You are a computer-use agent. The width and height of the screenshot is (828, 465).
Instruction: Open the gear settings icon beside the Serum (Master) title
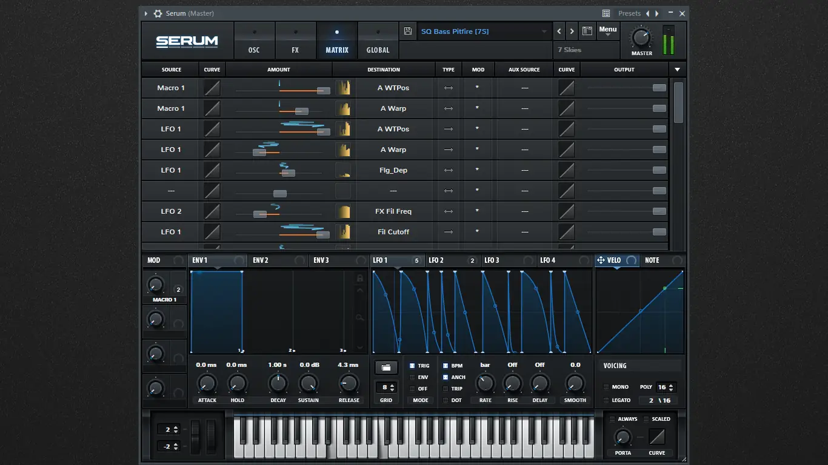pyautogui.click(x=158, y=13)
